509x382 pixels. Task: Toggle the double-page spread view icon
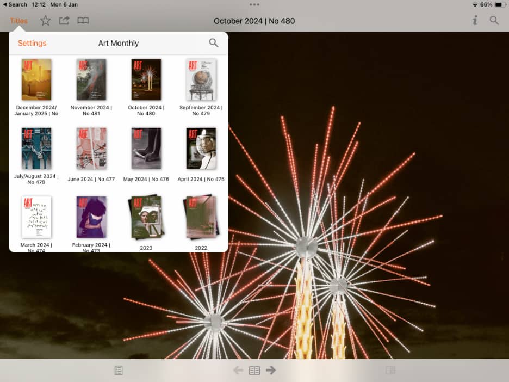(254, 371)
